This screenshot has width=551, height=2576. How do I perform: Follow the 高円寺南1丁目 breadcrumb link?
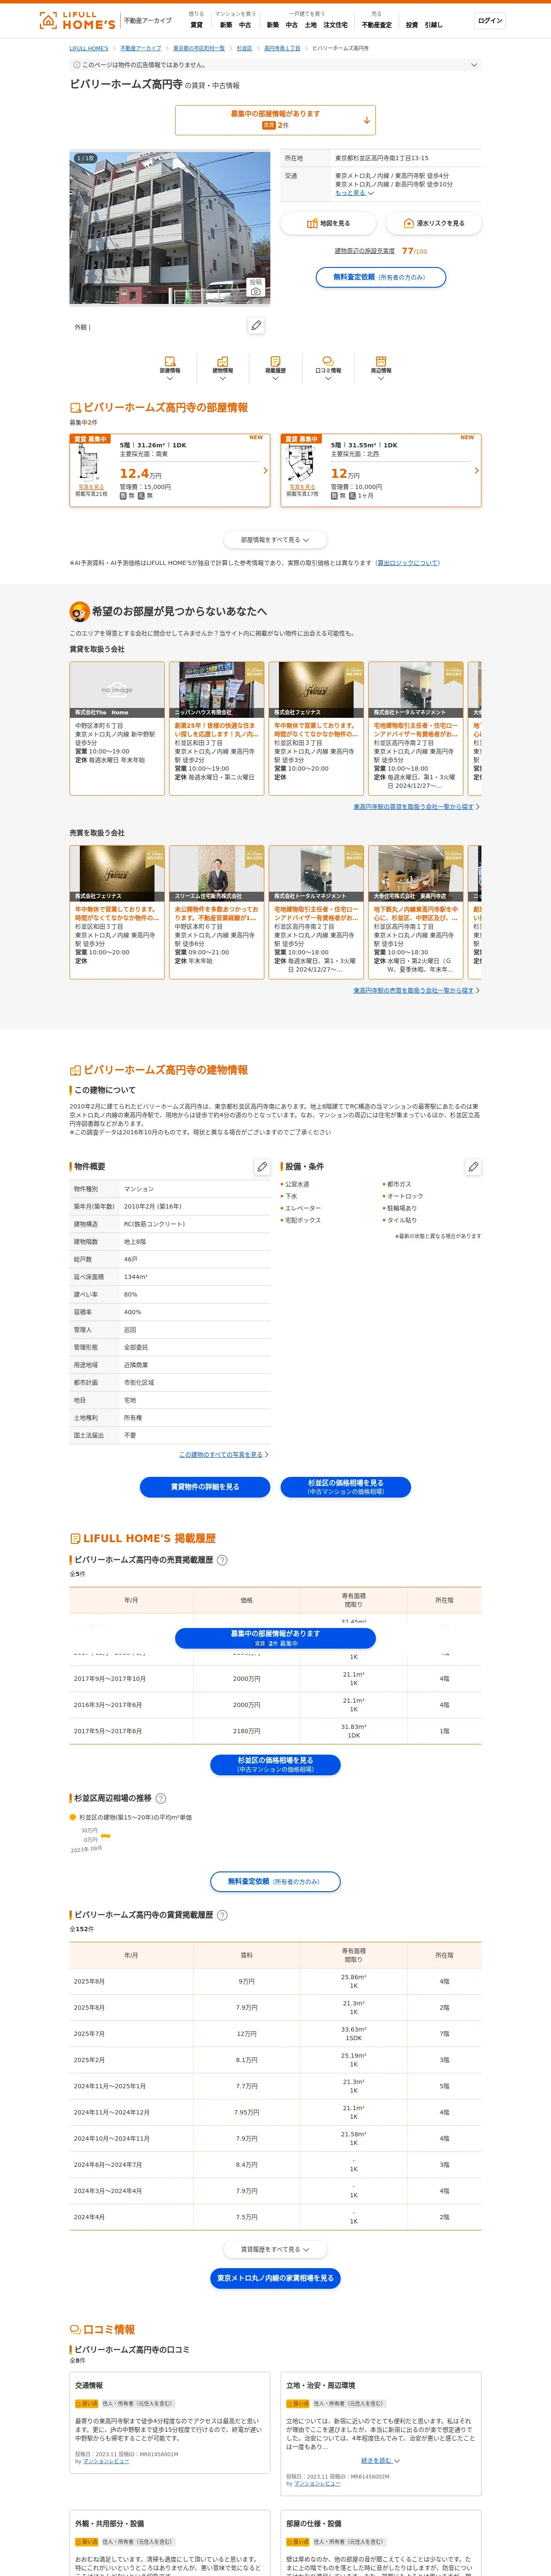282,48
